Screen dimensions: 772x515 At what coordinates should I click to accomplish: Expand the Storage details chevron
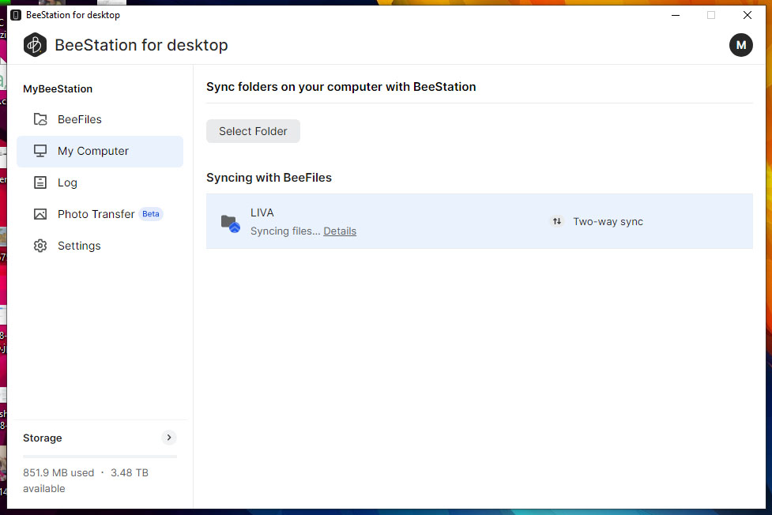[168, 438]
